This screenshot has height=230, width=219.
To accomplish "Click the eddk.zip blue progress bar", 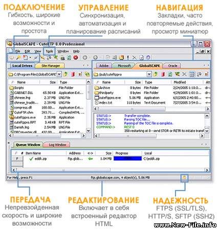I will pos(127,158).
